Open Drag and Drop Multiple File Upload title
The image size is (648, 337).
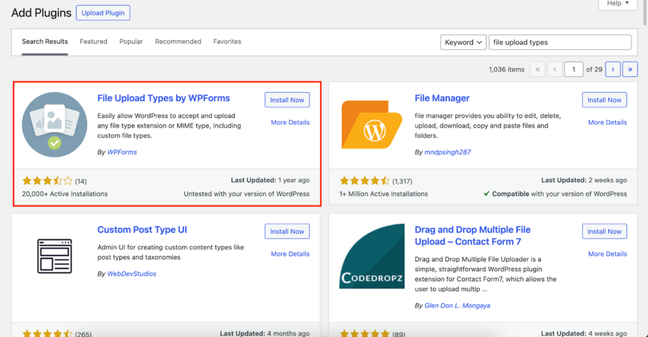[472, 235]
